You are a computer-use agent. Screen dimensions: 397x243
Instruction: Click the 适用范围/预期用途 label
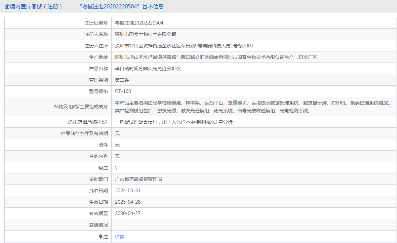point(88,122)
